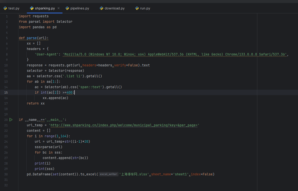Image resolution: width=298 pixels, height=191 pixels.
Task: Click 'content.append(str(bc))' statement
Action: (66, 158)
